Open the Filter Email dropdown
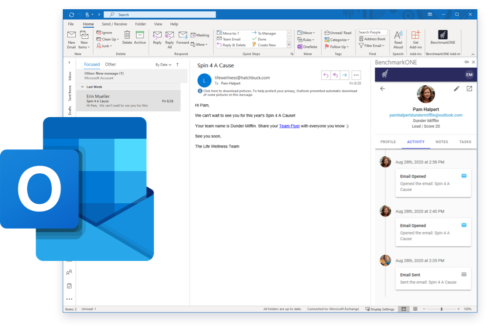 point(372,46)
